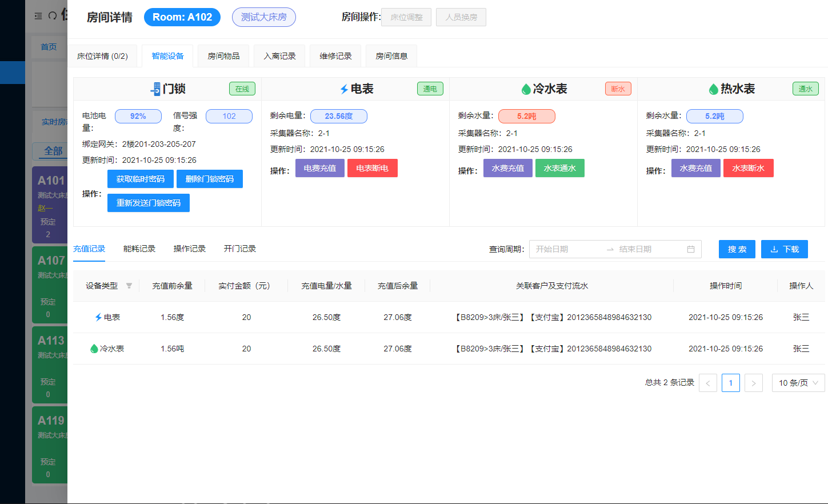This screenshot has width=828, height=504.
Task: Click 1.56度 cell in 电表 row
Action: [172, 317]
